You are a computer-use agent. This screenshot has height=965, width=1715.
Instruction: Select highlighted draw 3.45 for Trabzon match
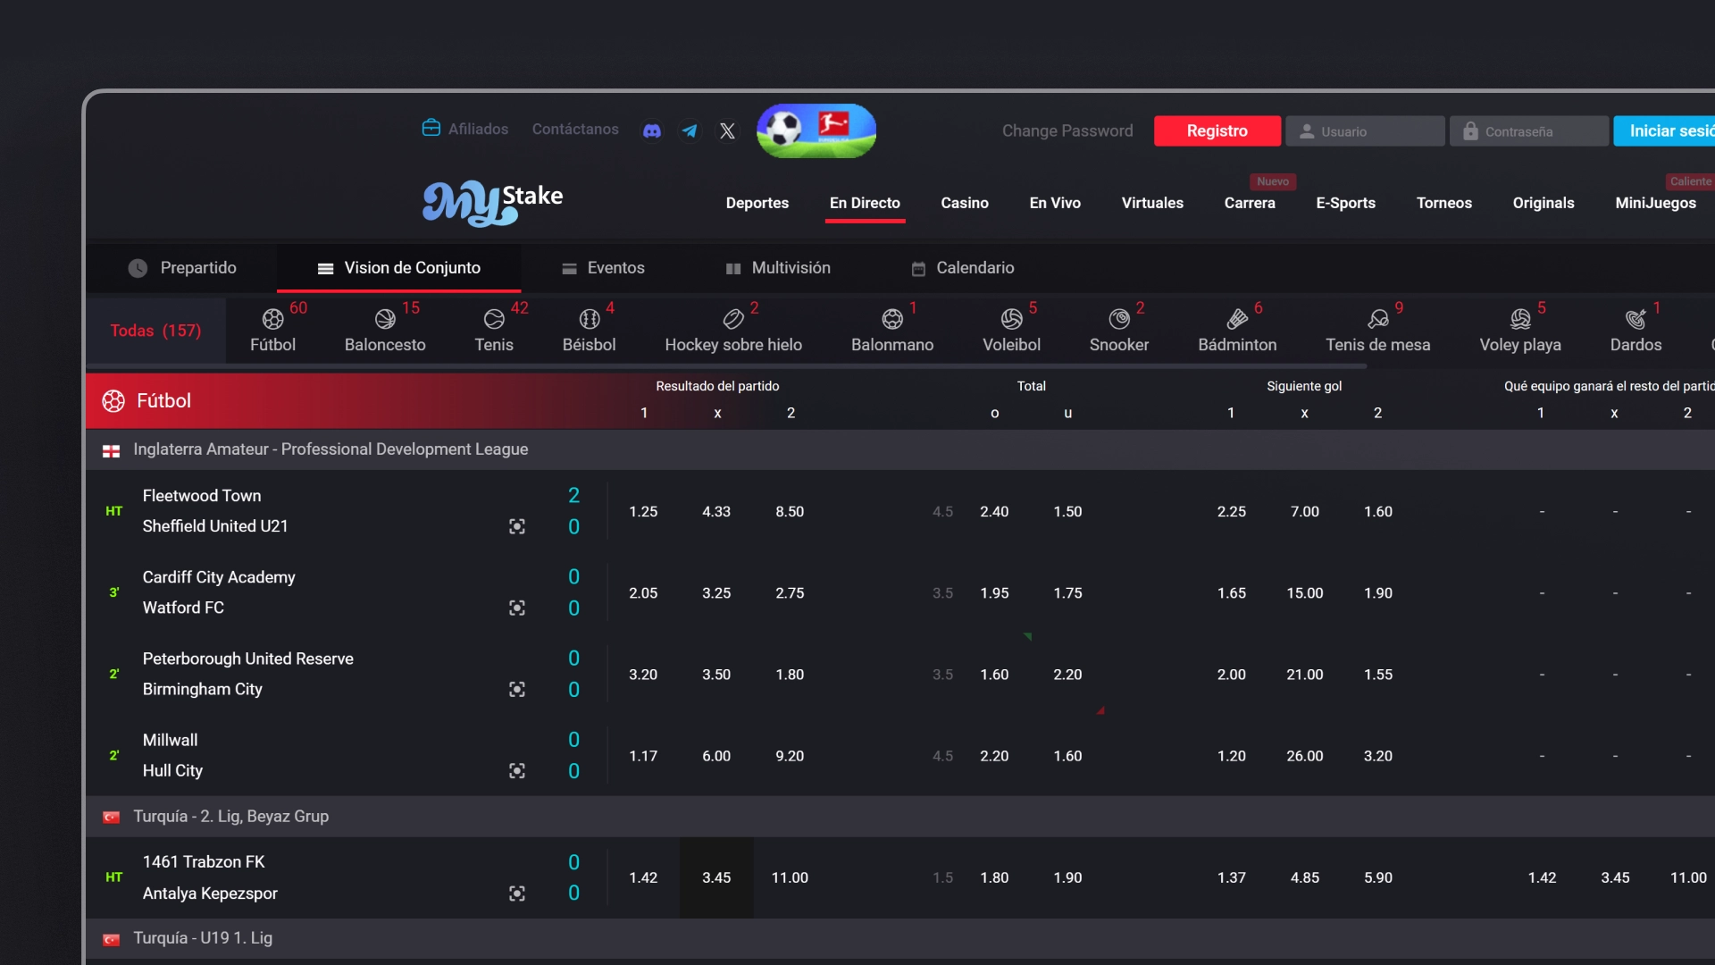point(716,877)
